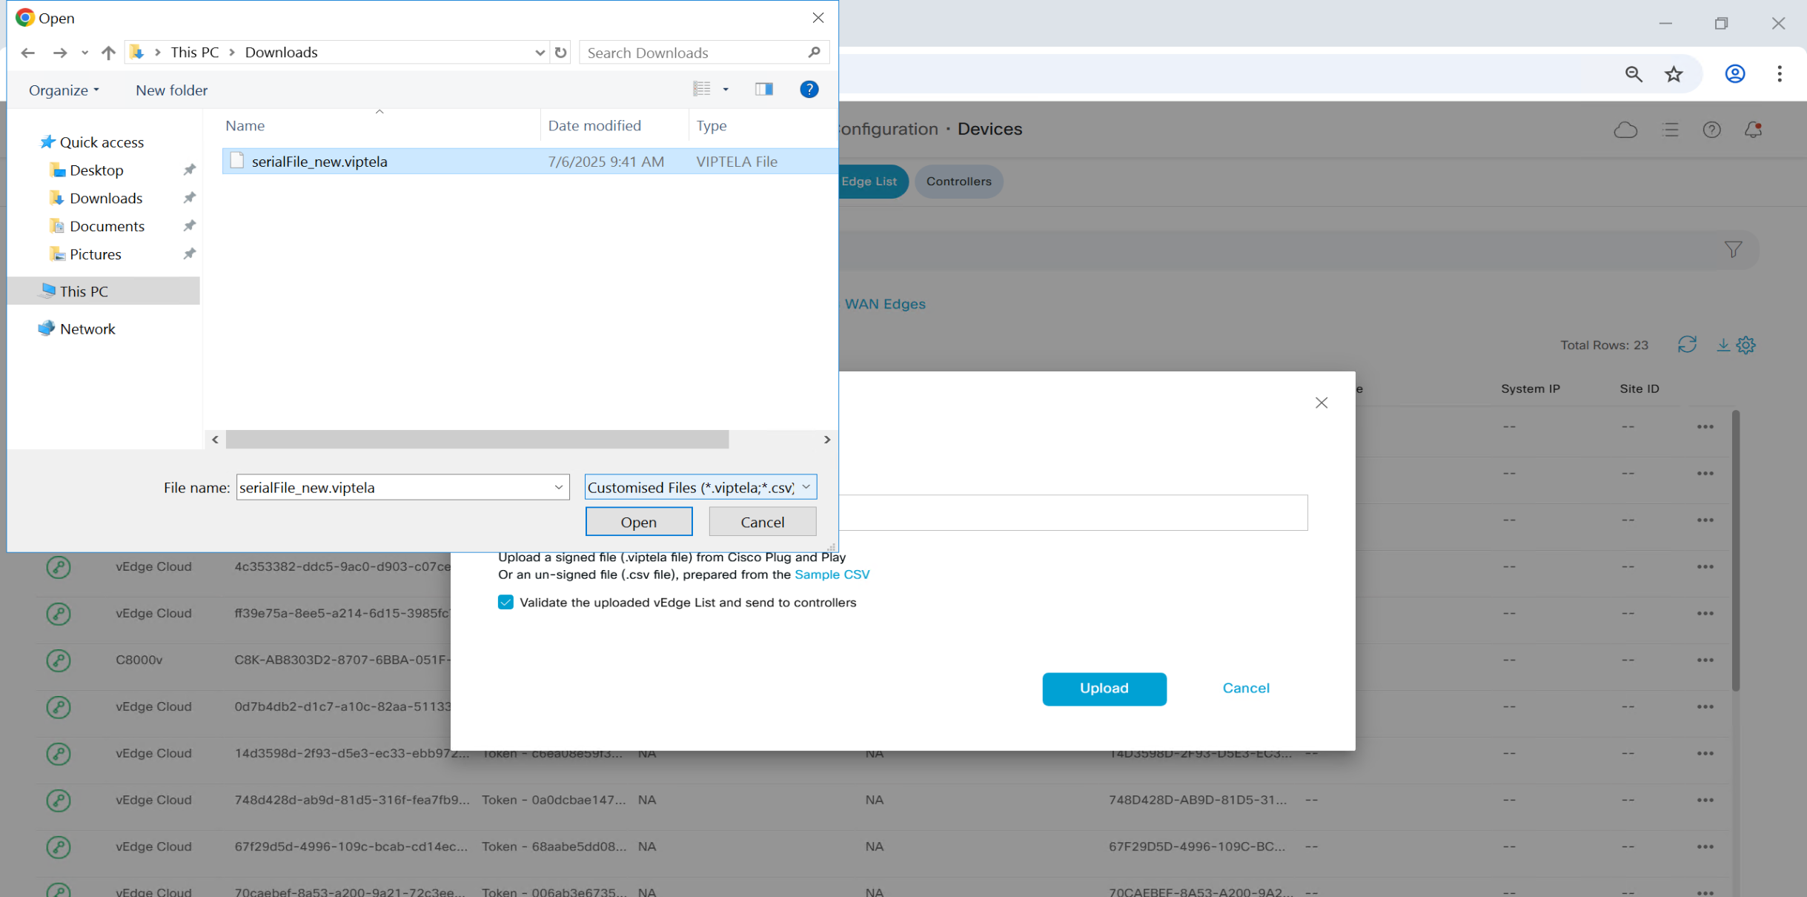Toggle the file dialog preview pane
This screenshot has height=897, width=1807.
763,90
